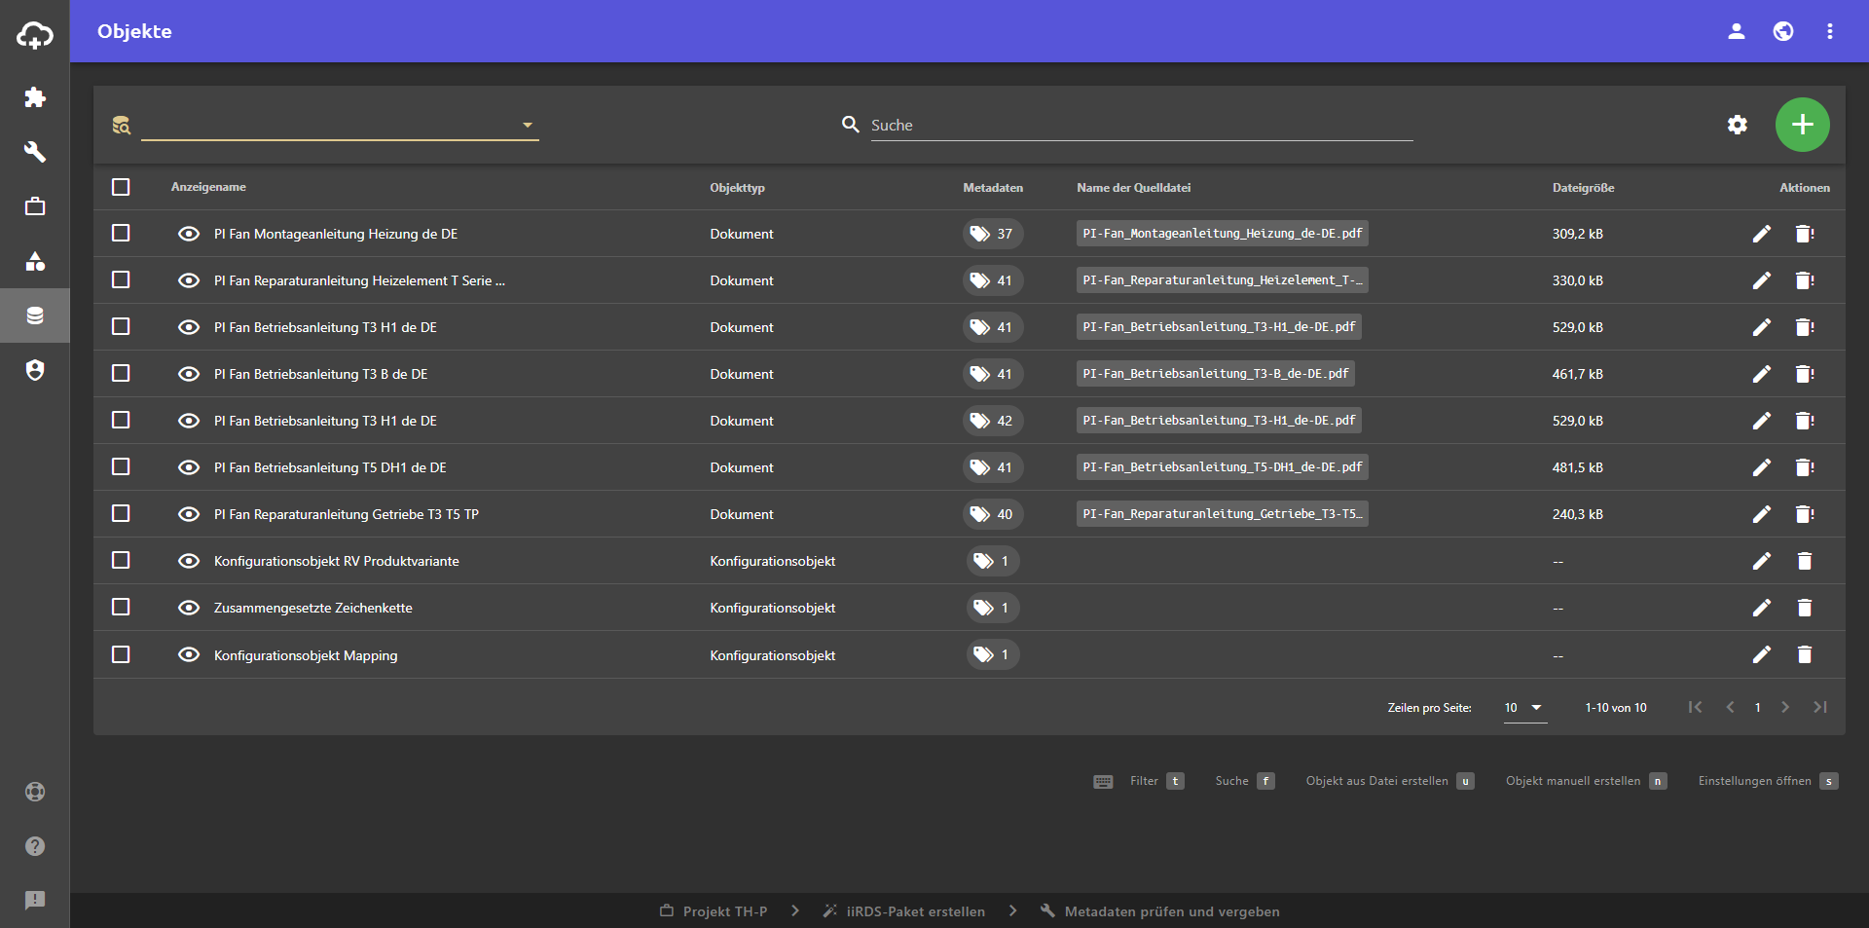
Task: Open the Zeilen pro Seite dropdown
Action: click(x=1523, y=708)
